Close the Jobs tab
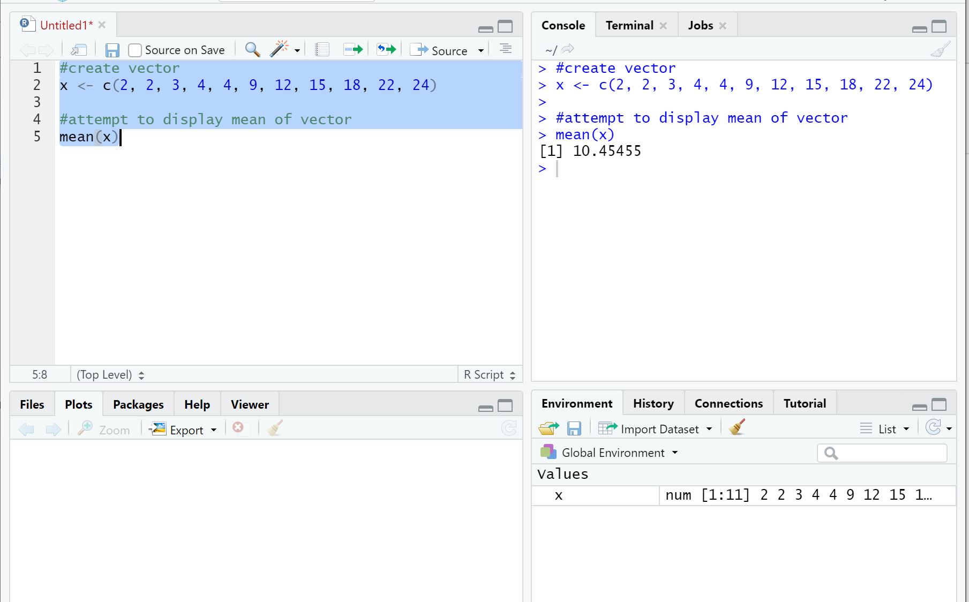 click(x=723, y=26)
